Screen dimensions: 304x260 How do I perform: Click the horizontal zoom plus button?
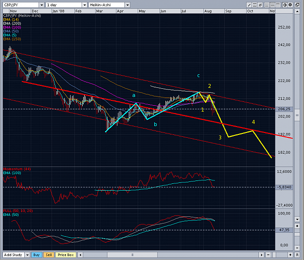pos(290,255)
